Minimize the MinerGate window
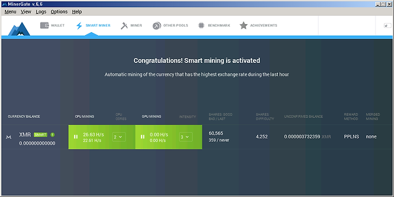The width and height of the screenshot is (394, 197). [x=378, y=4]
